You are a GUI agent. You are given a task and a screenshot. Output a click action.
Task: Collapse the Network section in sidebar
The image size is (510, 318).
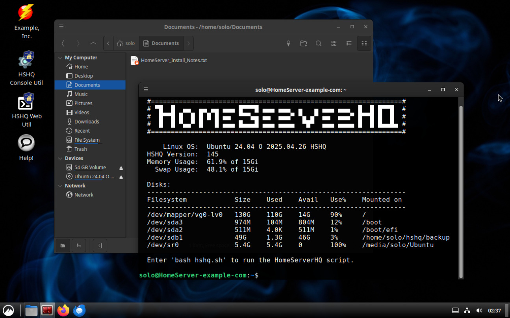[x=60, y=186]
